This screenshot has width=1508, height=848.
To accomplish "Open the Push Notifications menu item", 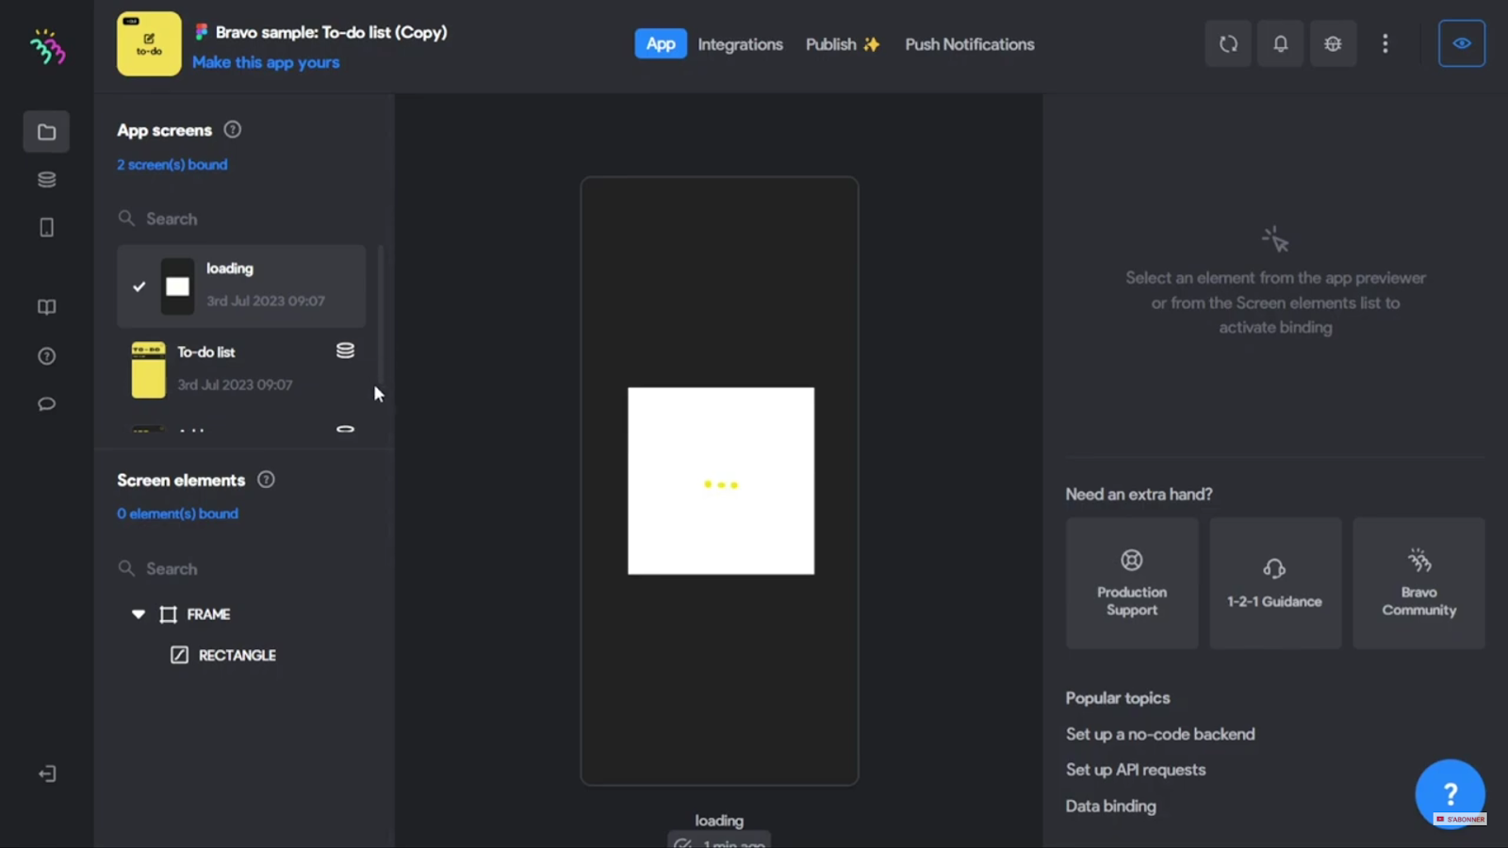I will tap(969, 43).
